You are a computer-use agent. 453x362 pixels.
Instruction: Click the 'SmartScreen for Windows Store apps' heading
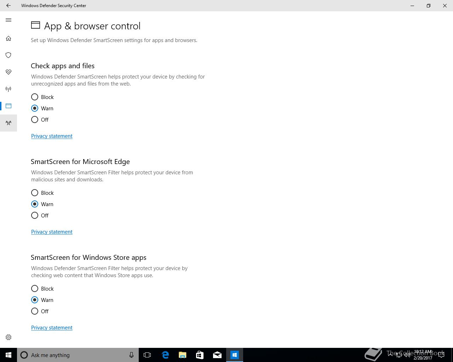point(88,257)
